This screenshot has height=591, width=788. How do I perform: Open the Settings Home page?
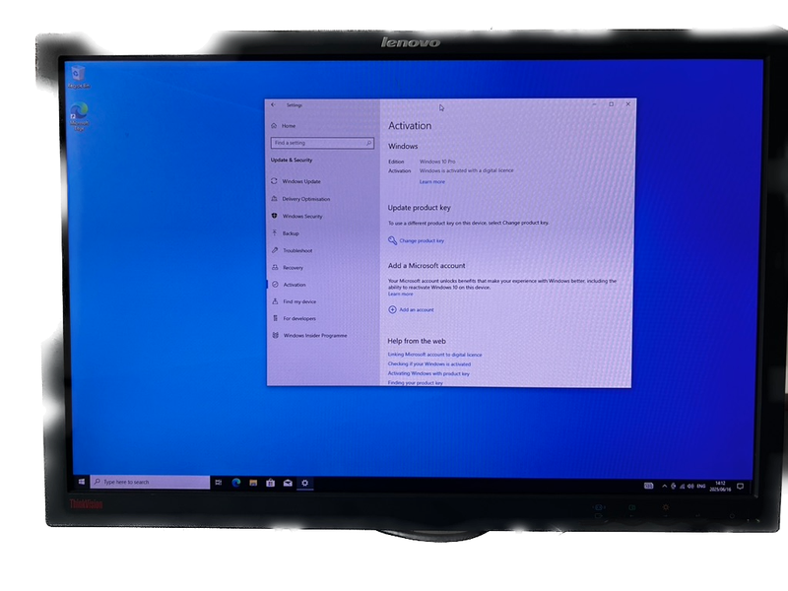tap(284, 126)
